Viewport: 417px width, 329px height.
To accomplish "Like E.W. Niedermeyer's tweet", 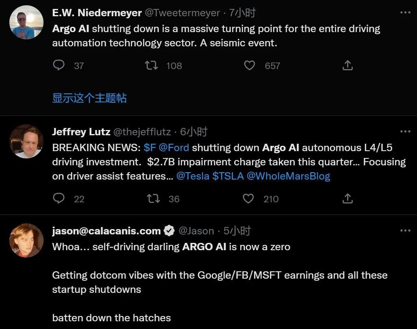I will (x=249, y=65).
